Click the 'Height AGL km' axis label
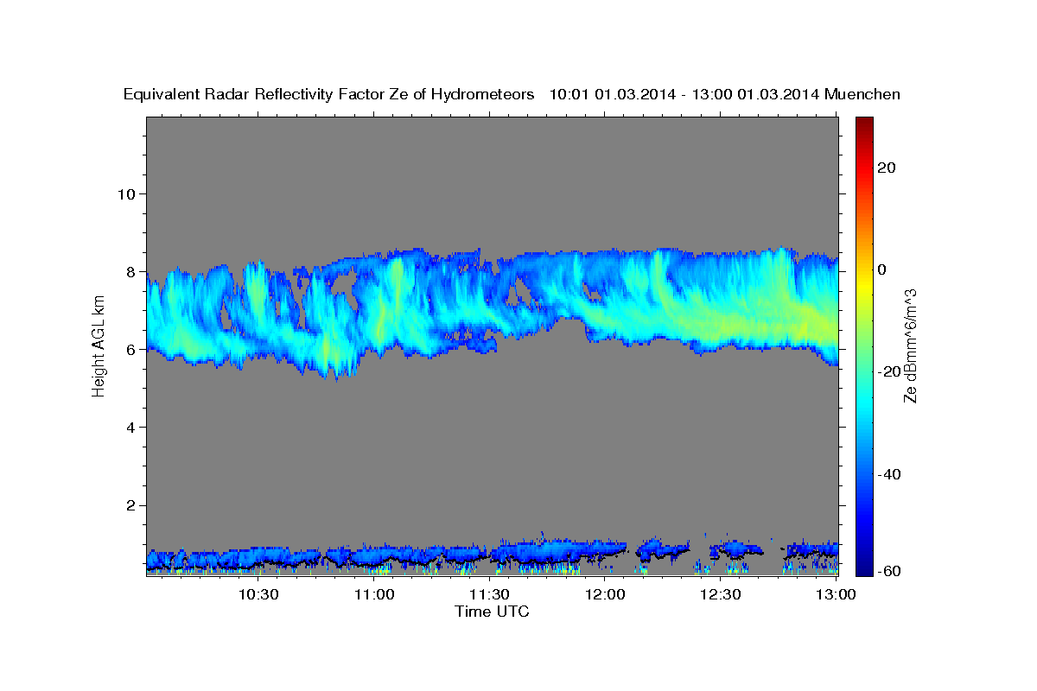The image size is (1037, 691). (x=99, y=345)
